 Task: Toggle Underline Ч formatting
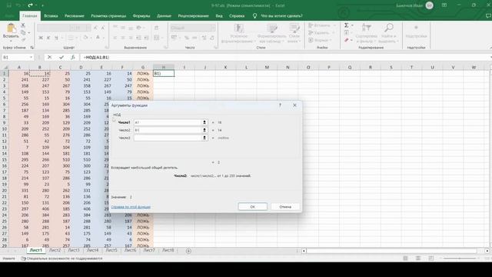point(56,38)
